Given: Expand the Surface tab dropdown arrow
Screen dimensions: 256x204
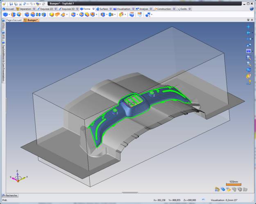Looking at the screenshot, I should tap(110, 9).
